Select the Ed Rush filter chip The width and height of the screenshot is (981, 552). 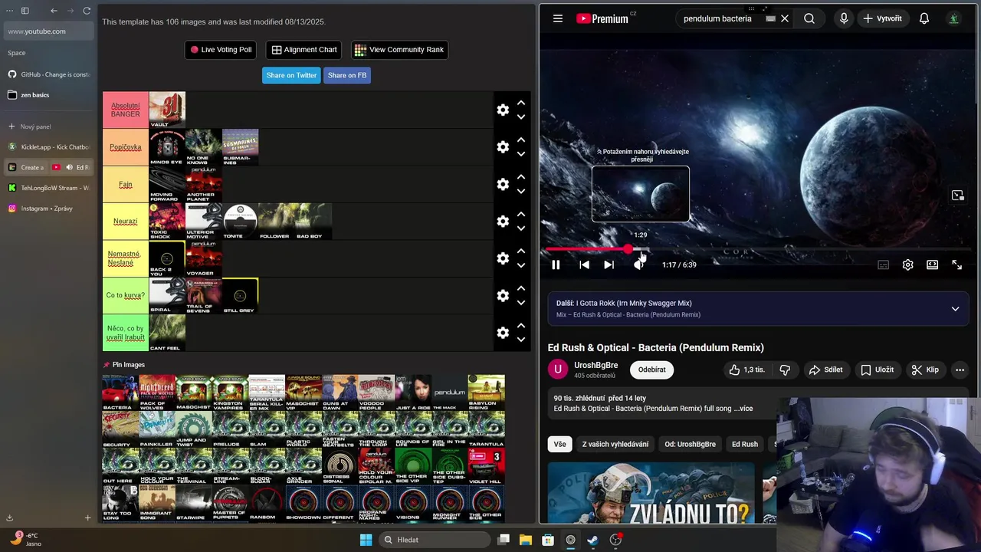[745, 444]
